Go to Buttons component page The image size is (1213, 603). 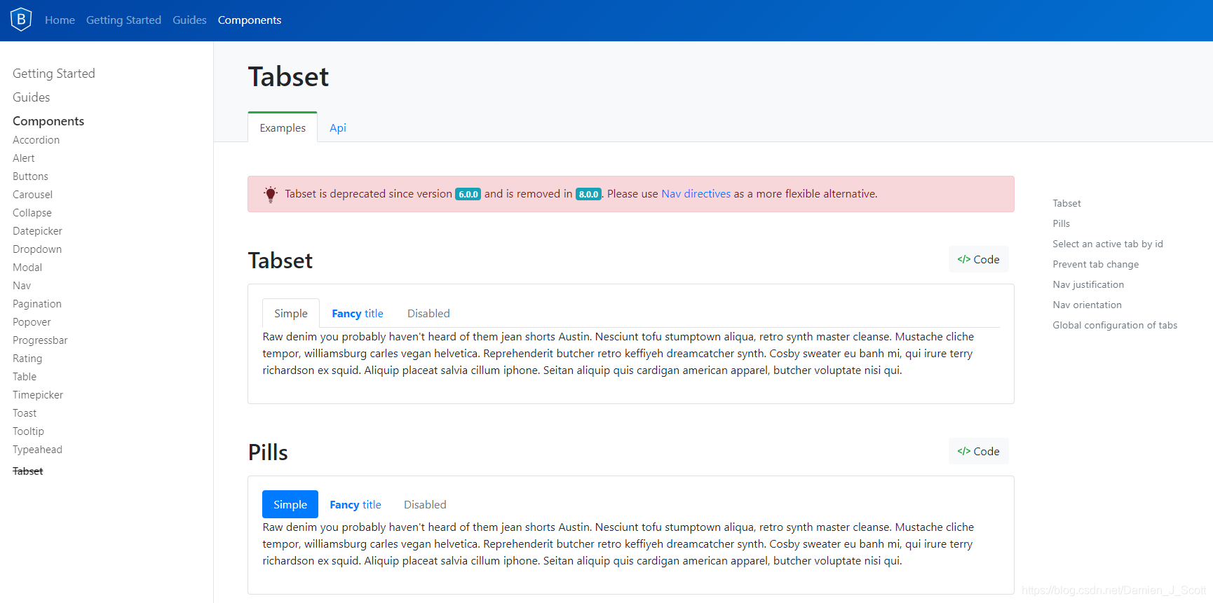(x=31, y=176)
